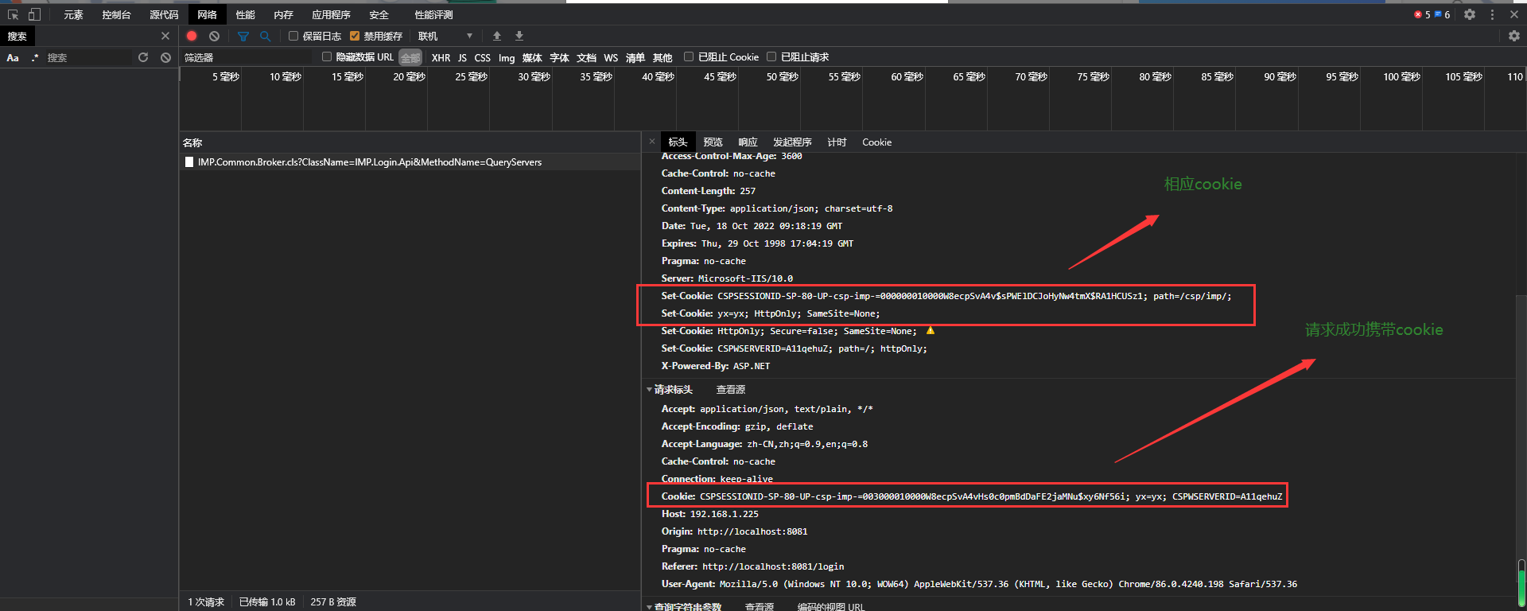Clear the network log with the block icon

click(214, 36)
